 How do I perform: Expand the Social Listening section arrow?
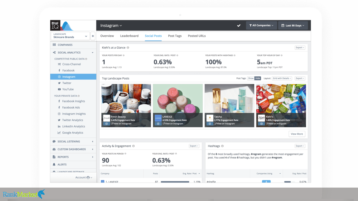pyautogui.click(x=93, y=142)
